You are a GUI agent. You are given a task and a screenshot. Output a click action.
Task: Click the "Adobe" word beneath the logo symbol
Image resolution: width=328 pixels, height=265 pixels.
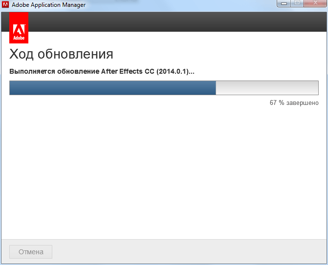(19, 37)
